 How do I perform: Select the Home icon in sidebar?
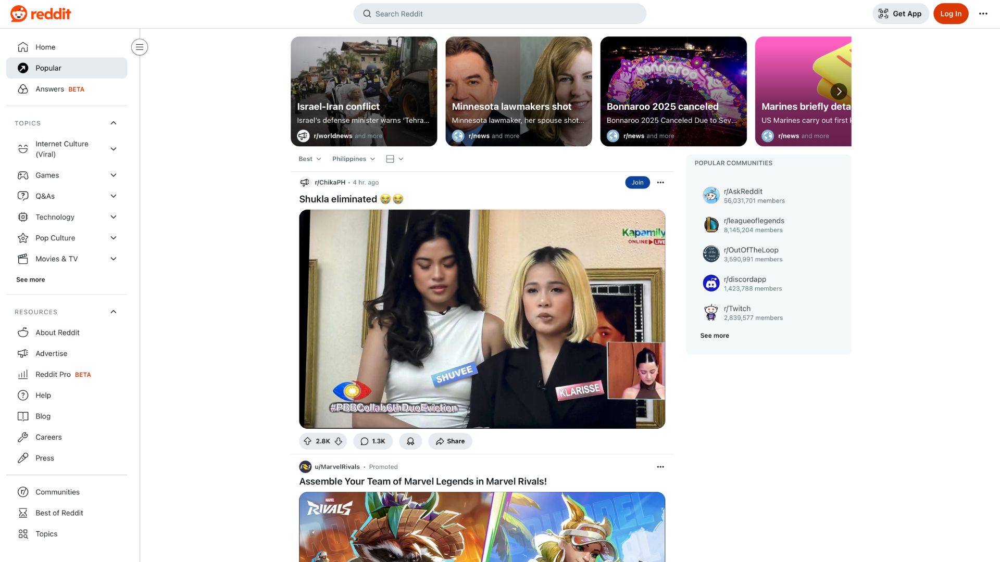click(23, 47)
